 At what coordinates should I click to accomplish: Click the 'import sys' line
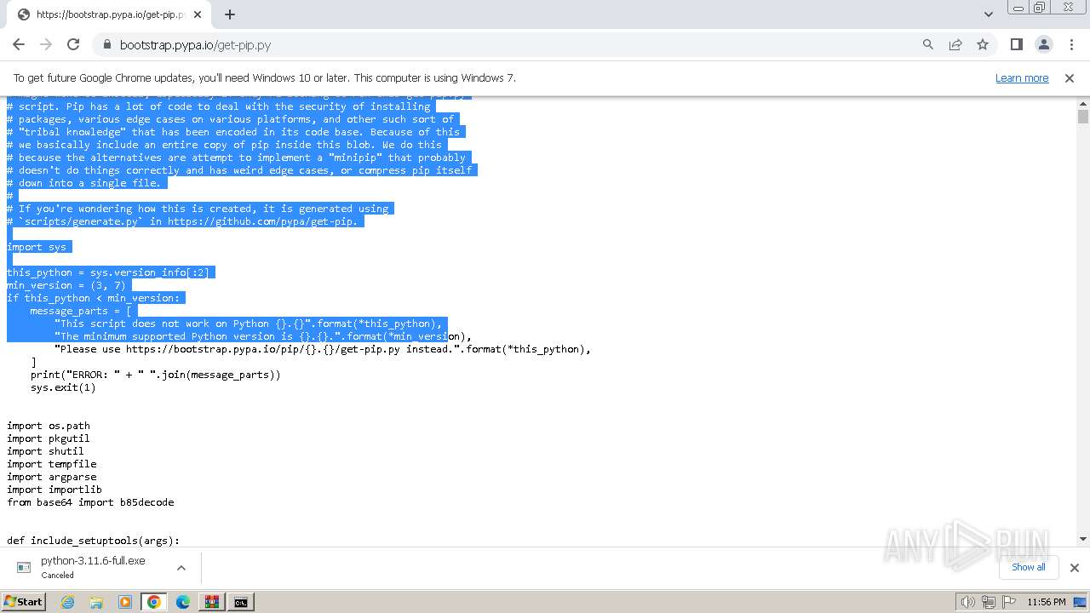37,247
